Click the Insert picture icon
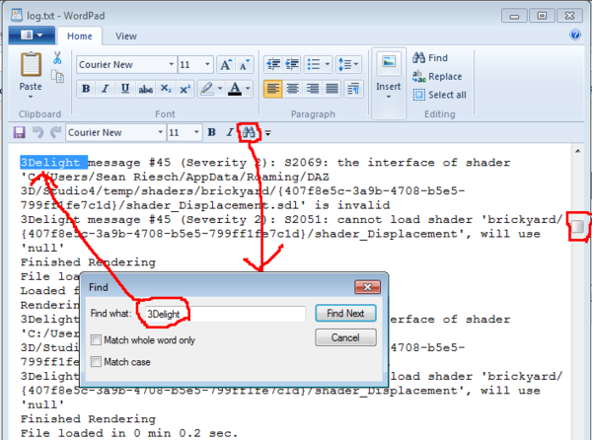Screen dimensions: 592x440 pos(389,62)
